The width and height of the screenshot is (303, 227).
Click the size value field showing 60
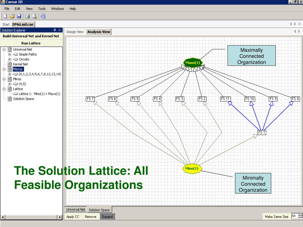click(295, 216)
